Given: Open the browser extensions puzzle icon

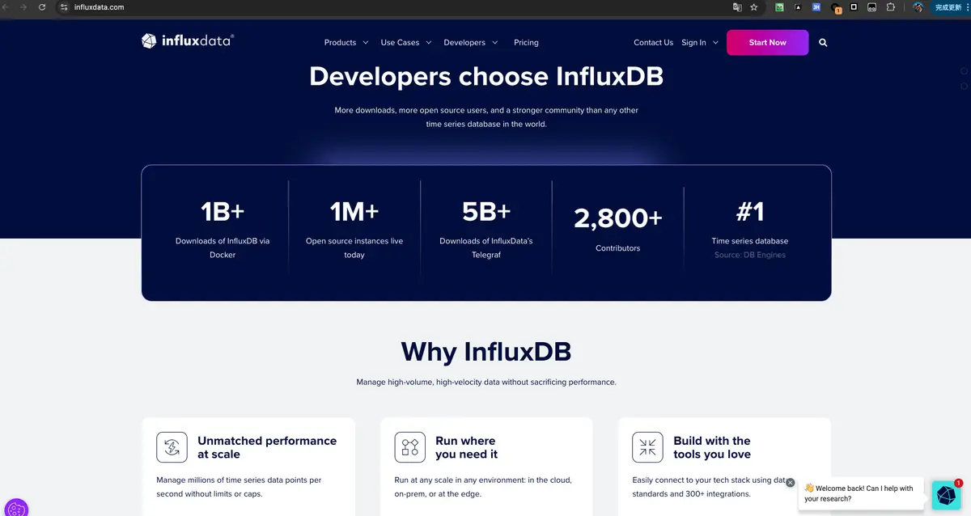Looking at the screenshot, I should click(x=891, y=7).
